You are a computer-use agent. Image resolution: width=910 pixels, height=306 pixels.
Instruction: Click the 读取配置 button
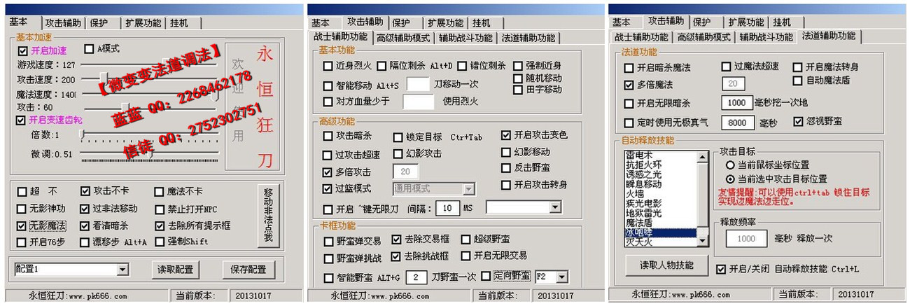tap(174, 270)
